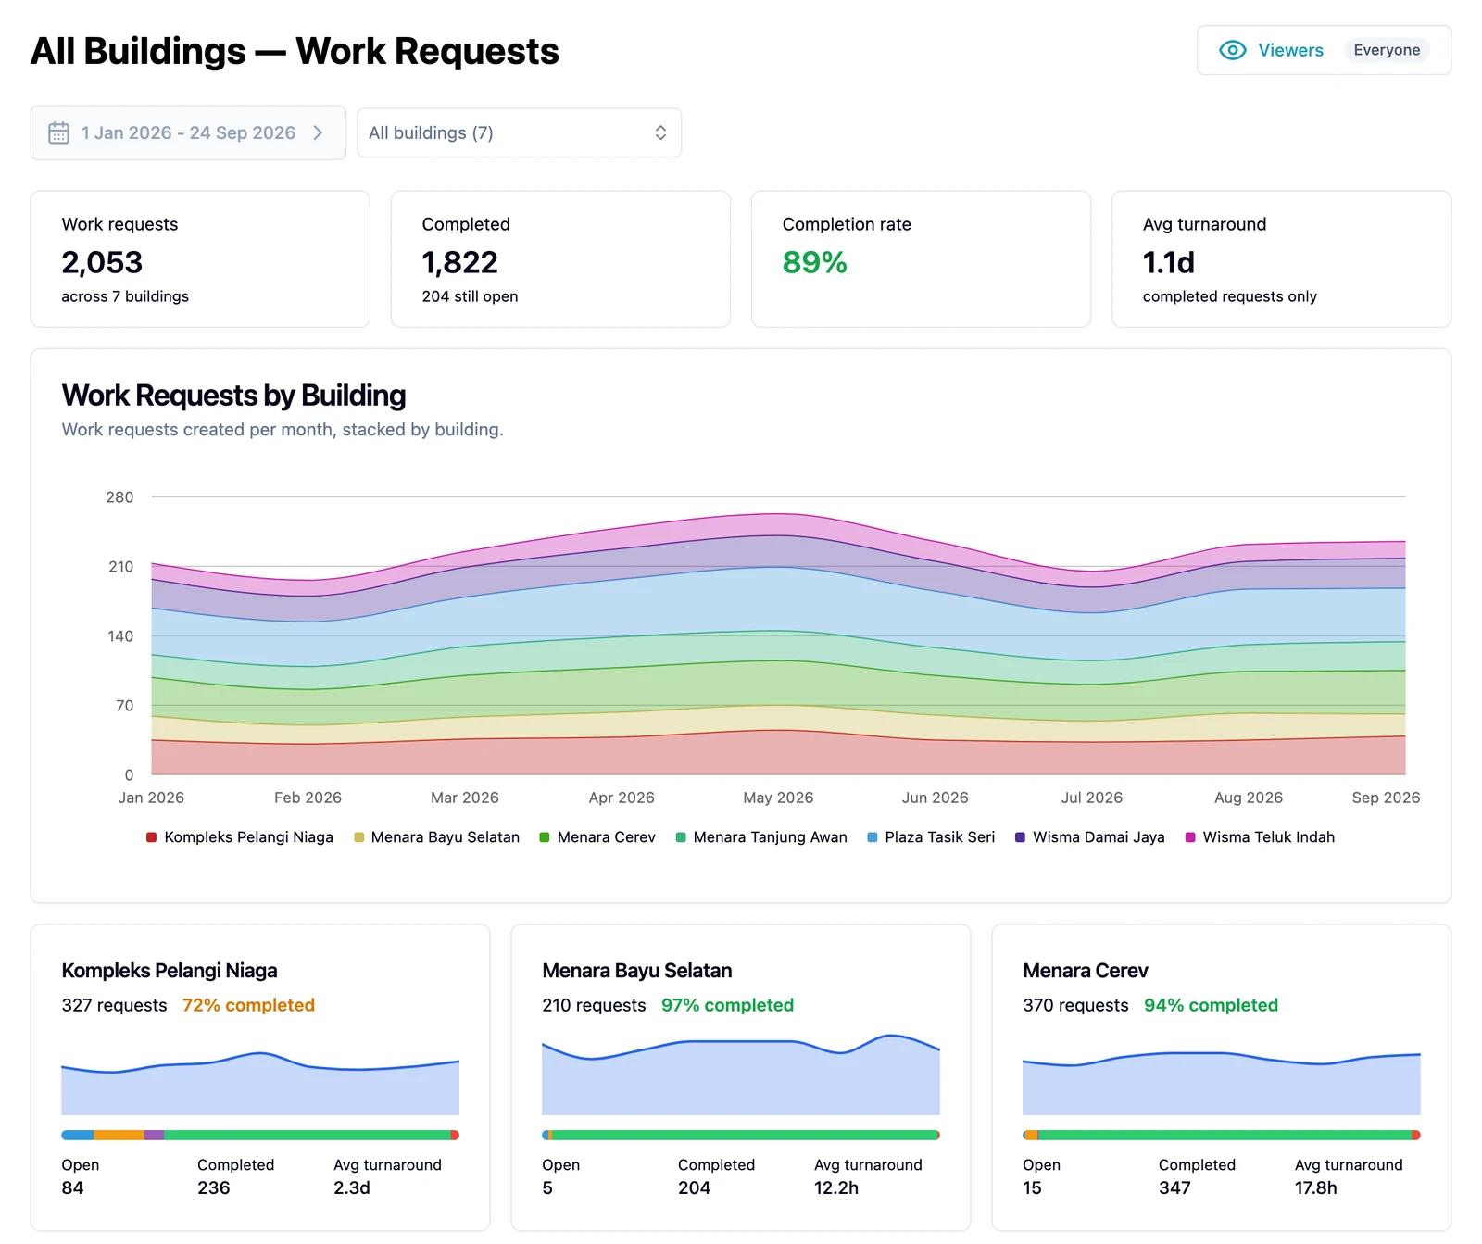Toggle Wisma Damai Jaya legend swatch
The height and width of the screenshot is (1244, 1482).
tap(1020, 837)
